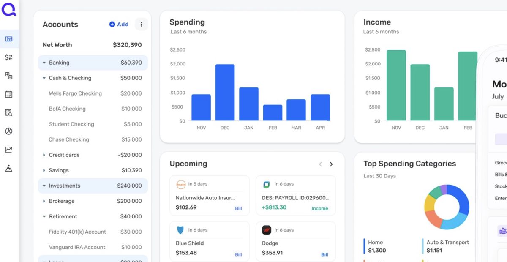Open Accounts using the stacked-cards sidebar icon
Image resolution: width=507 pixels, height=262 pixels.
click(8, 76)
